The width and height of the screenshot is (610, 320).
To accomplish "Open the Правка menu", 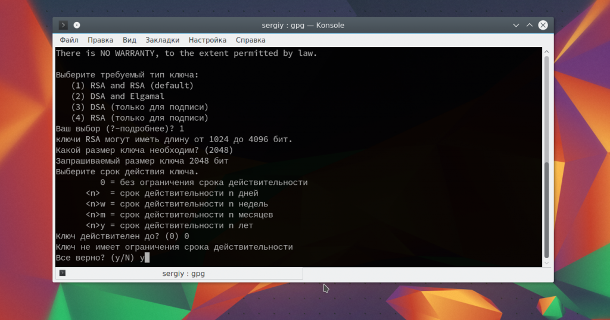I will tap(100, 40).
